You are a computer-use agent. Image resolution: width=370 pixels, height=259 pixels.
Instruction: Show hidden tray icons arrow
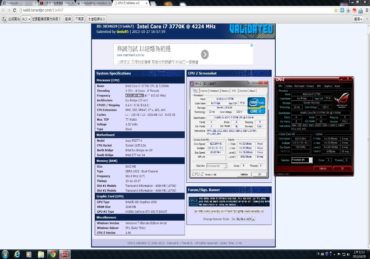(334, 254)
